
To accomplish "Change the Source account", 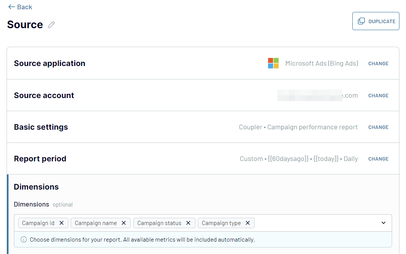I will point(378,96).
